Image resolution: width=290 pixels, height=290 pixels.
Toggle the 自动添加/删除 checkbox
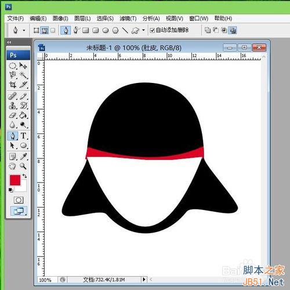click(x=153, y=30)
